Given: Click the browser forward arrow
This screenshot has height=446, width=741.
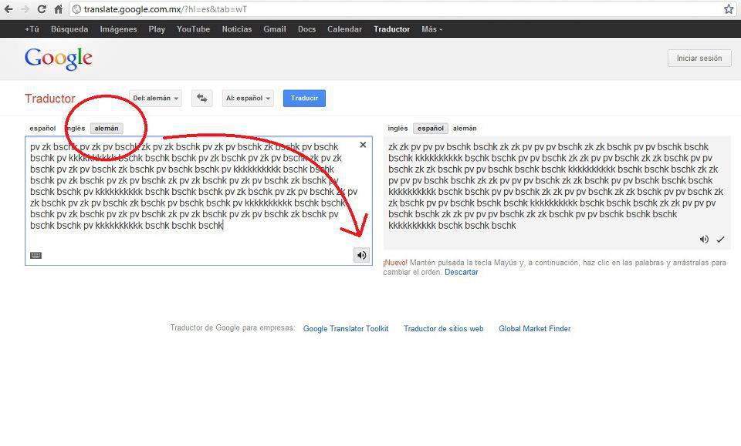Looking at the screenshot, I should coord(25,9).
